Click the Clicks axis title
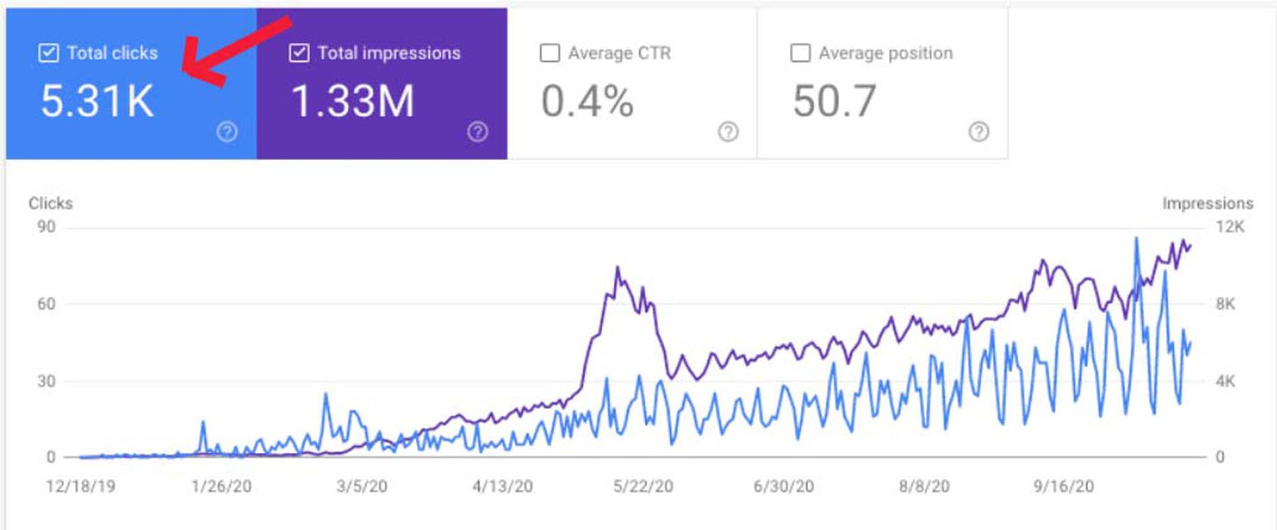 pos(50,203)
